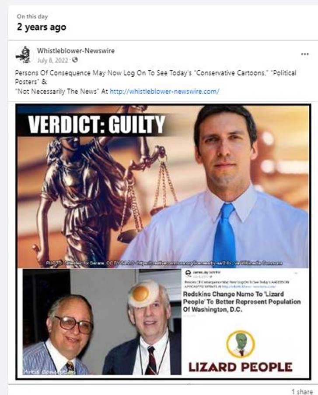Click the 2 years ago memory heading
Image resolution: width=318 pixels, height=395 pixels.
pyautogui.click(x=42, y=27)
